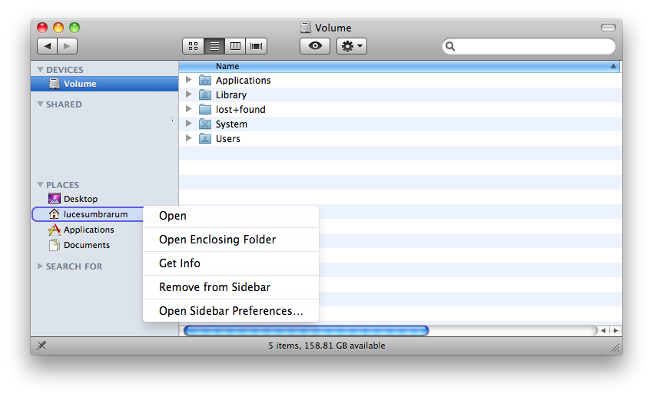Click the Volume drive icon in sidebar
The width and height of the screenshot is (653, 397).
54,84
